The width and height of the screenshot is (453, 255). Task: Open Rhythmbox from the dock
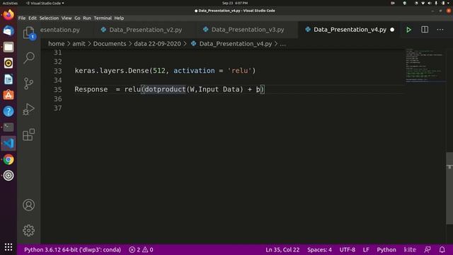[x=8, y=63]
